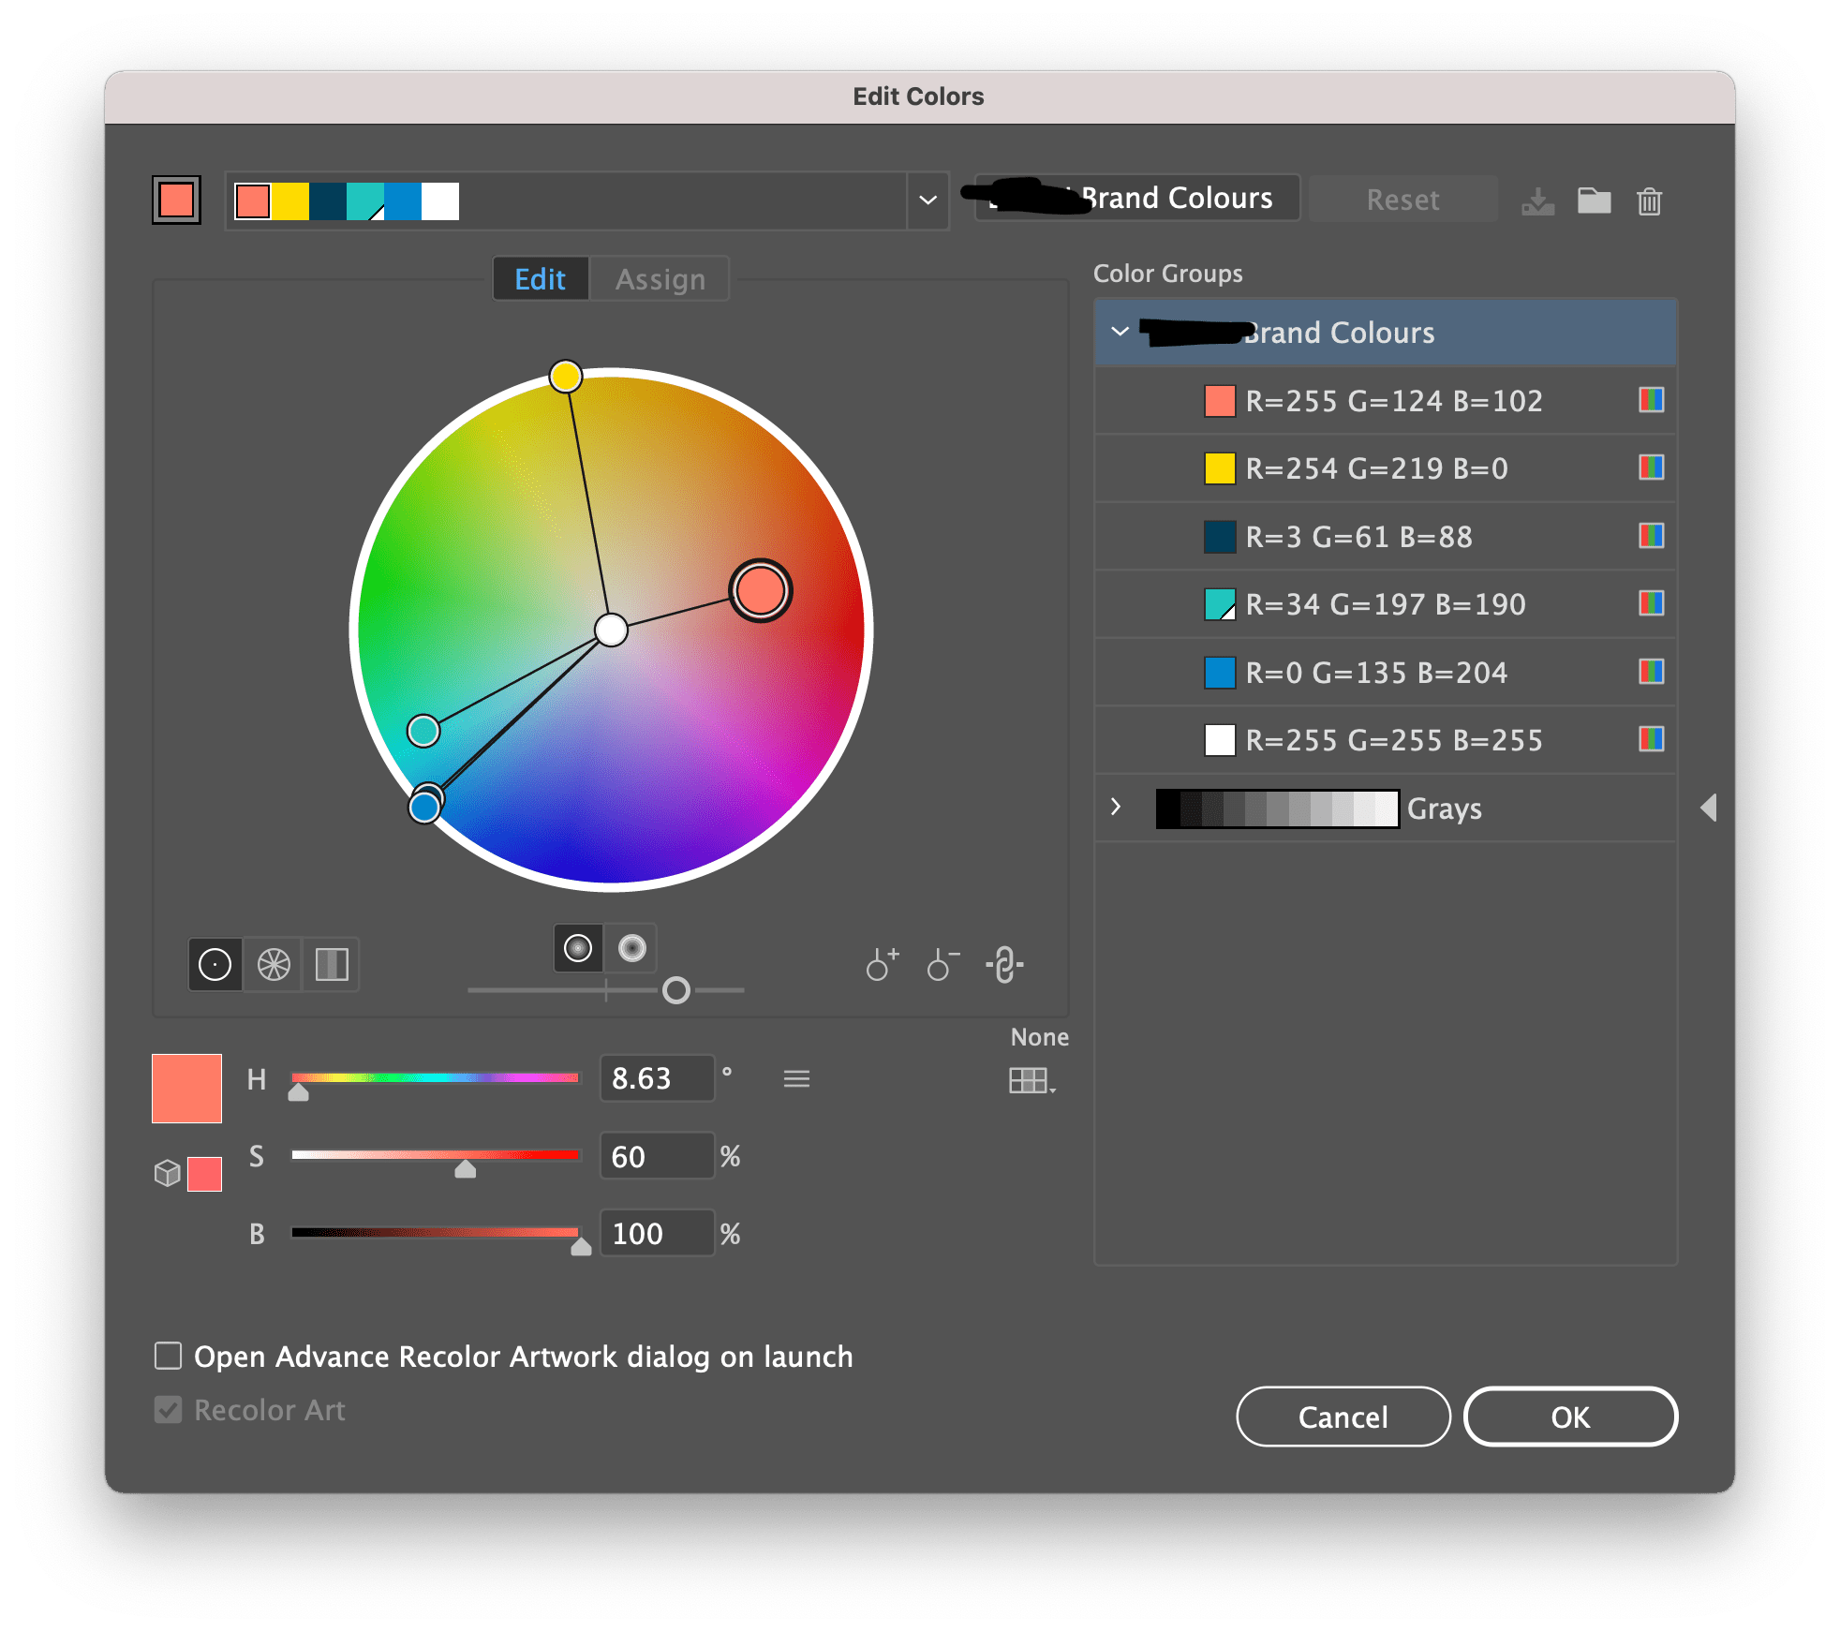The width and height of the screenshot is (1840, 1632).
Task: Open the harmony rules dropdown
Action: (927, 200)
